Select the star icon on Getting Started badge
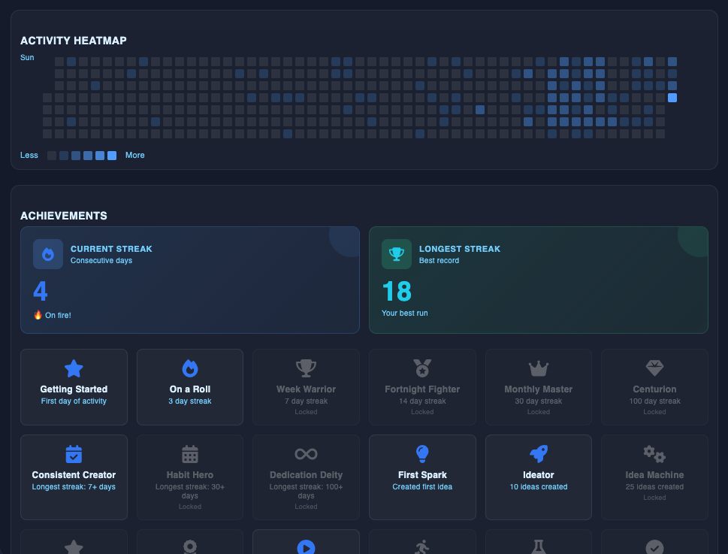This screenshot has width=728, height=554. 74,368
